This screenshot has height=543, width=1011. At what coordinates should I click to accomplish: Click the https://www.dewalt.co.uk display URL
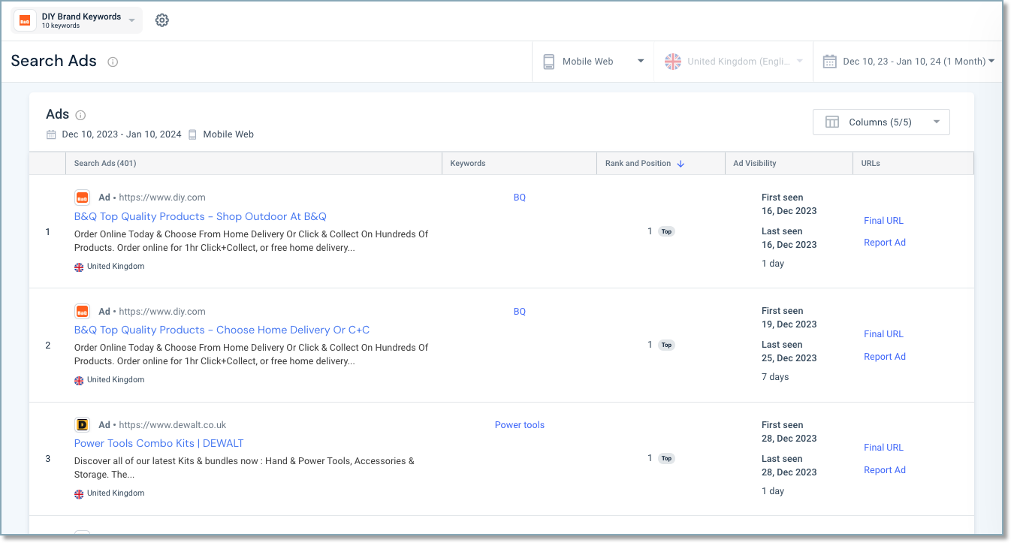pyautogui.click(x=172, y=425)
